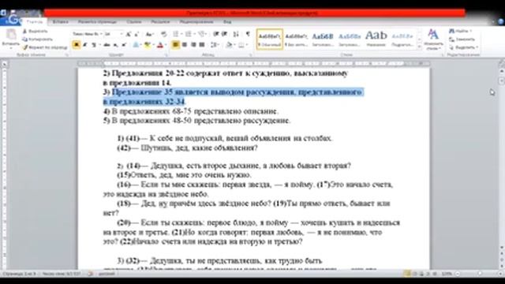505x284 pixels.
Task: Open the Paragraph dialog launcher
Action: (251, 55)
